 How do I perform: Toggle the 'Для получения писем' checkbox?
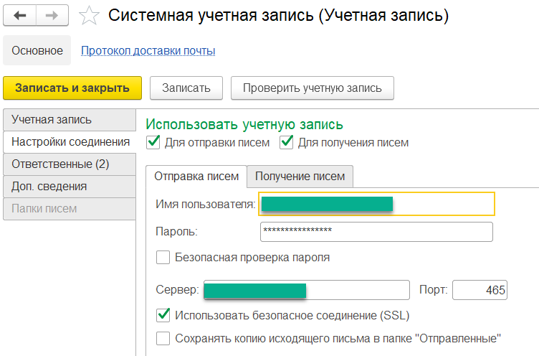(287, 142)
